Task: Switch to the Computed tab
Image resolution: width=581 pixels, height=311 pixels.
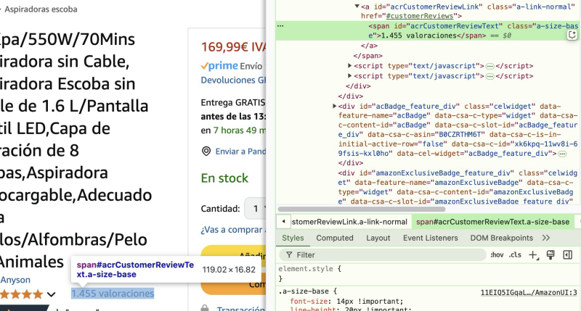Action: coord(335,238)
